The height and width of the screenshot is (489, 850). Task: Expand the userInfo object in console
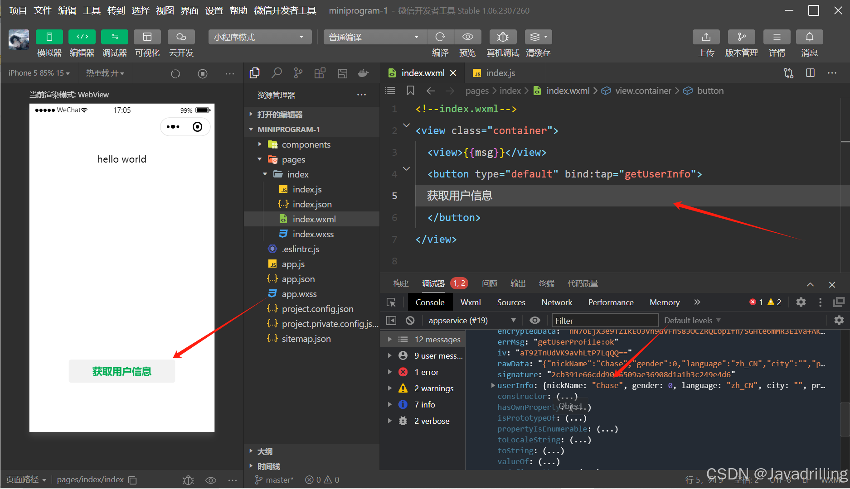tap(493, 385)
